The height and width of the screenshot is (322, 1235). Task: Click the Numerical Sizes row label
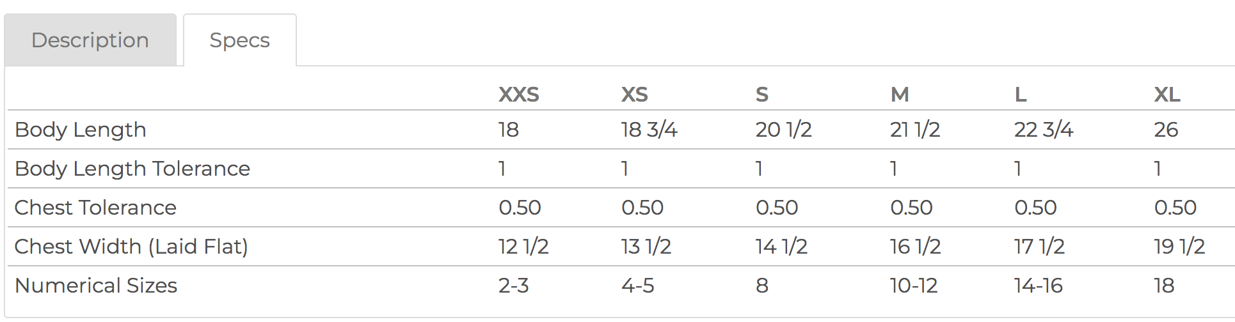96,286
